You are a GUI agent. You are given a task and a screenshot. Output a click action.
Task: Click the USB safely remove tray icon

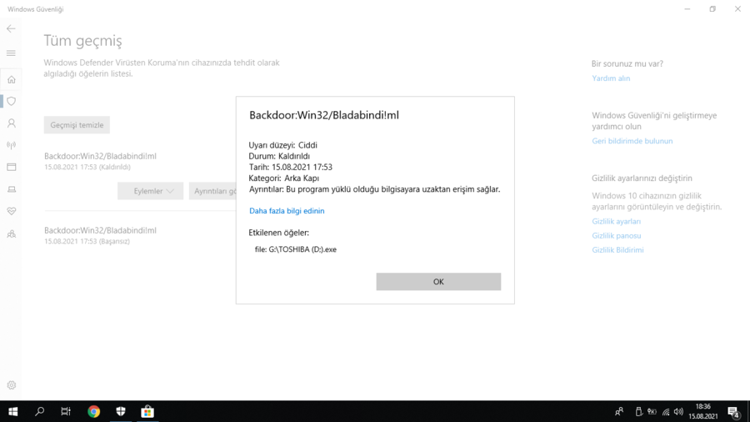pyautogui.click(x=638, y=411)
